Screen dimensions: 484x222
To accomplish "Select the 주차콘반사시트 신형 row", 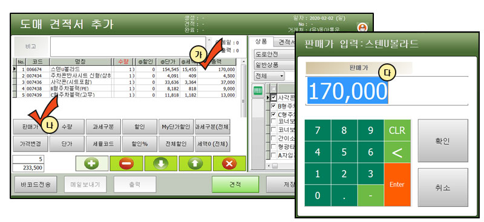I will coord(125,76).
